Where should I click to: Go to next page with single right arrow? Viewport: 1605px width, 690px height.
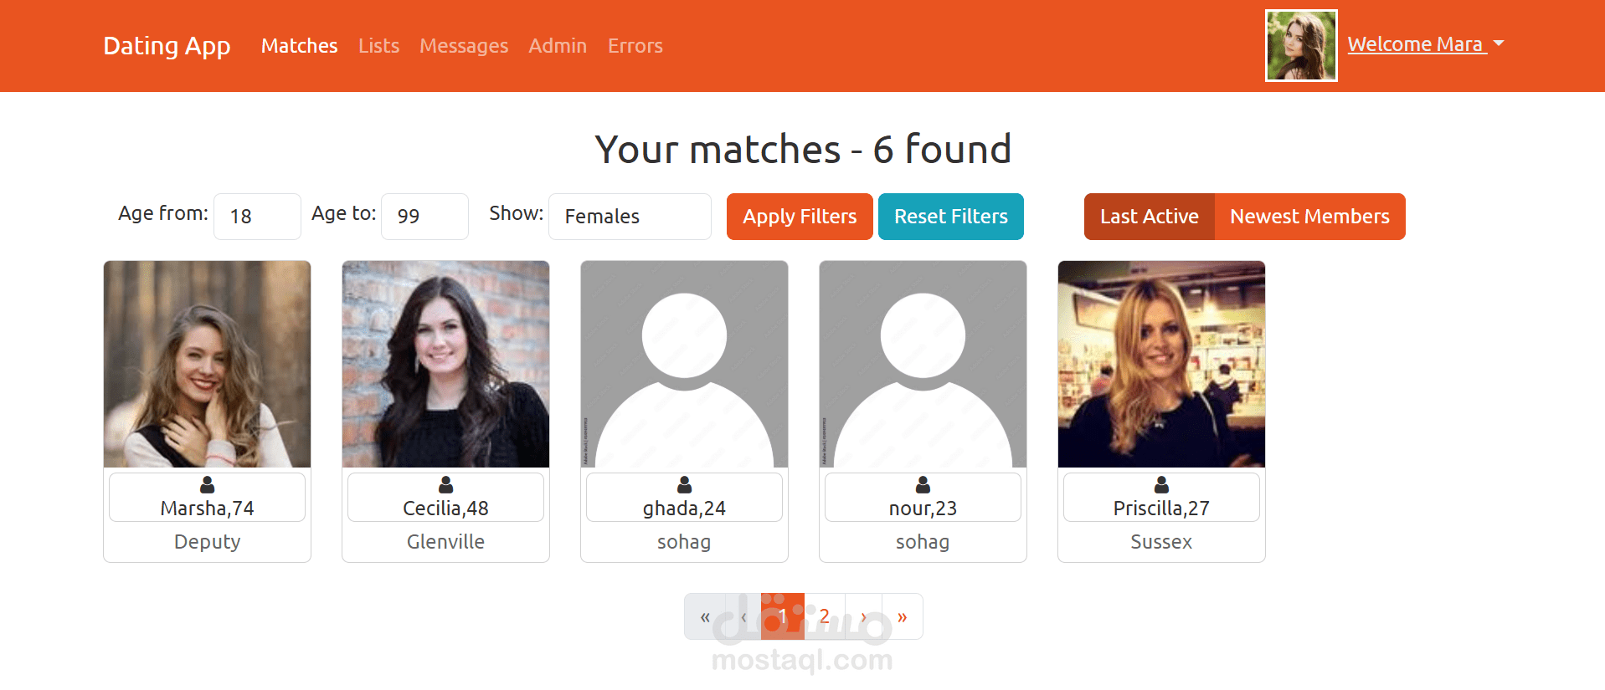[x=863, y=617]
